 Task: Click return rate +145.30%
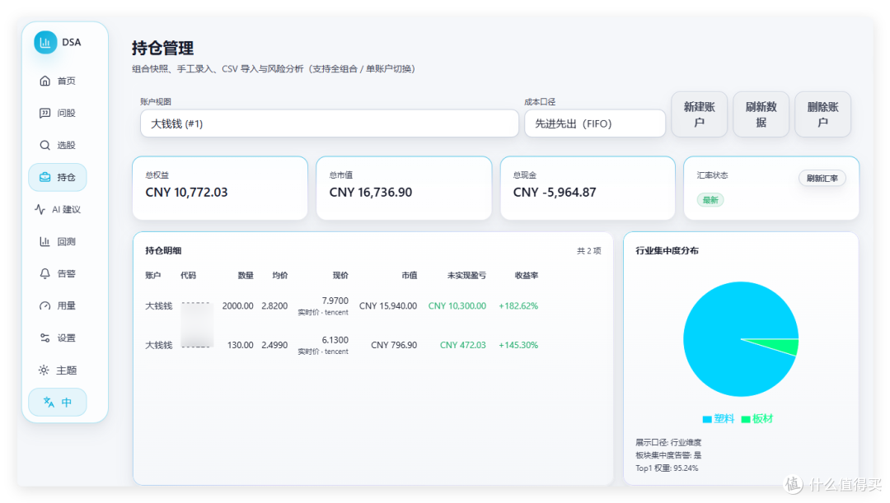click(518, 345)
